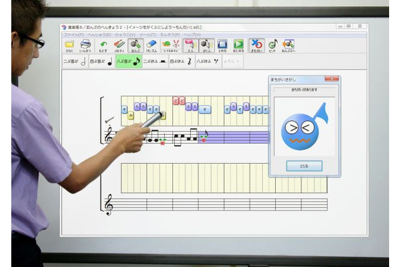Select the 八ぶ休ふ eighth rest
The height and width of the screenshot is (267, 401).
pos(209,61)
